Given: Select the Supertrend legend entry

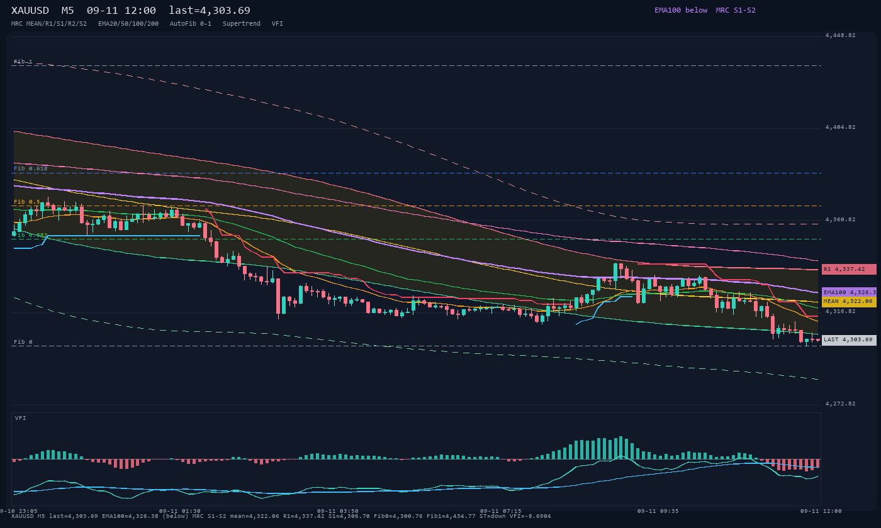Looking at the screenshot, I should (x=242, y=24).
